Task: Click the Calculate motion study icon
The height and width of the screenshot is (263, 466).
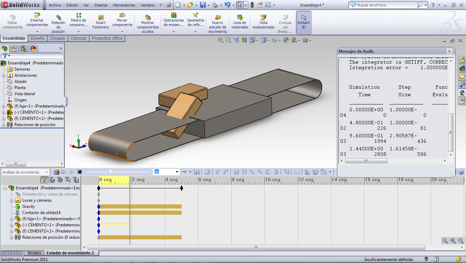Action: click(57, 172)
